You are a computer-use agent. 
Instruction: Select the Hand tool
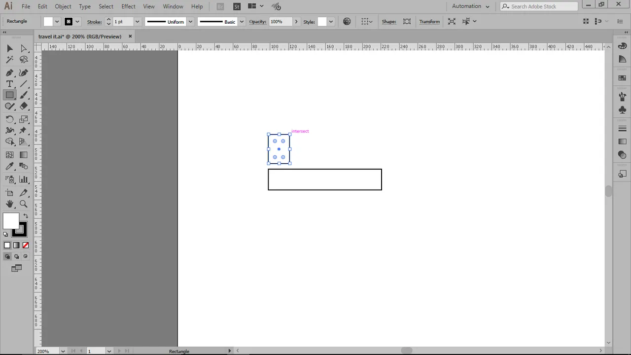(9, 204)
